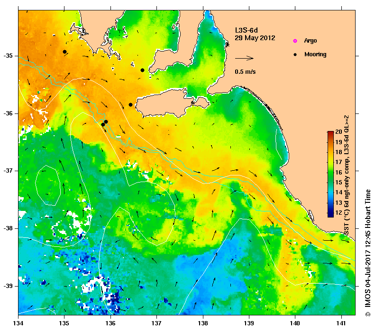Click colorbar tick label '14'
Image resolution: width=375 pixels, height=331 pixels.
point(338,192)
